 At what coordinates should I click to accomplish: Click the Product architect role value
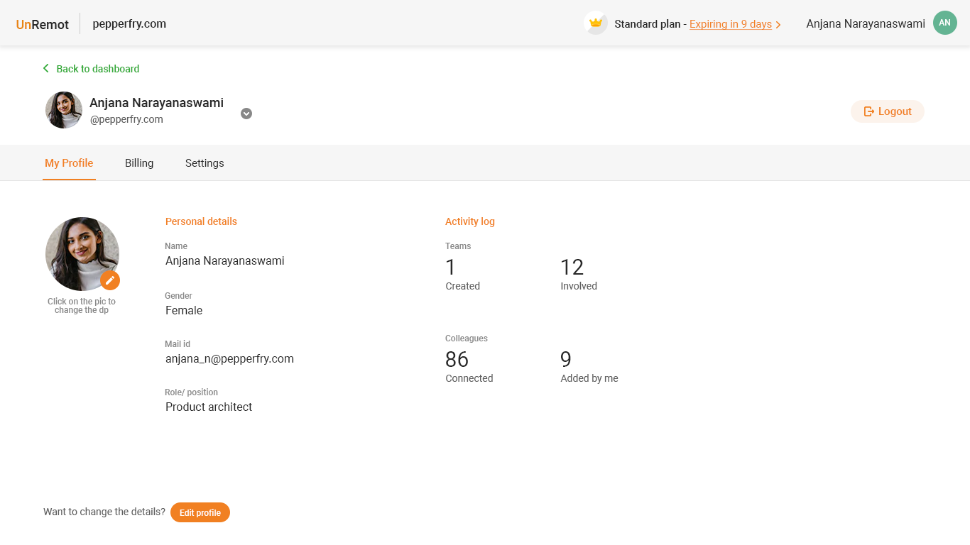point(209,407)
